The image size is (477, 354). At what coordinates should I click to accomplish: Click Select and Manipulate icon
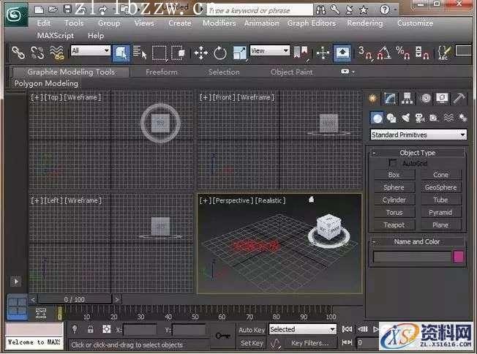[323, 53]
